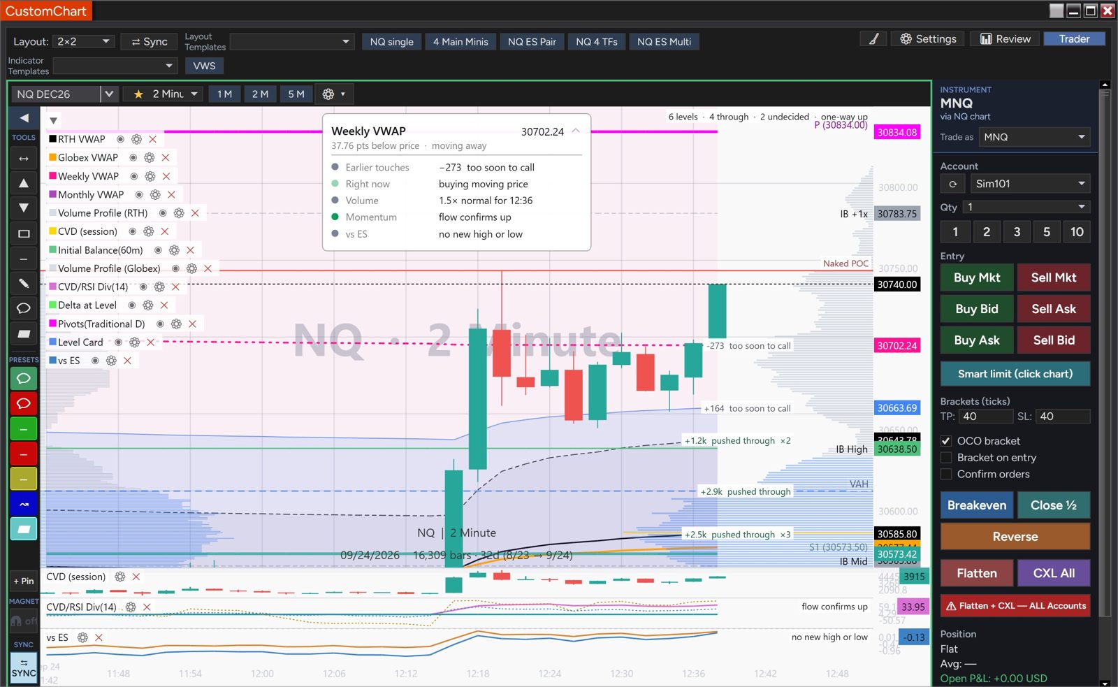Open the Layout 2×2 dropdown
Image resolution: width=1118 pixels, height=687 pixels.
point(84,41)
